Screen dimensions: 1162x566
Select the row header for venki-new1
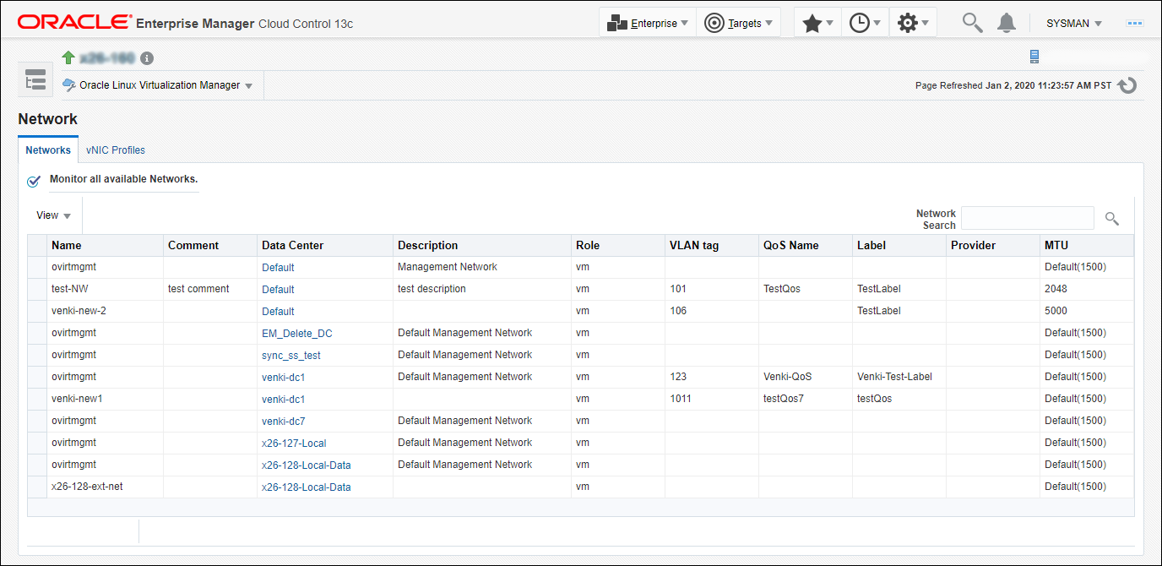(37, 399)
